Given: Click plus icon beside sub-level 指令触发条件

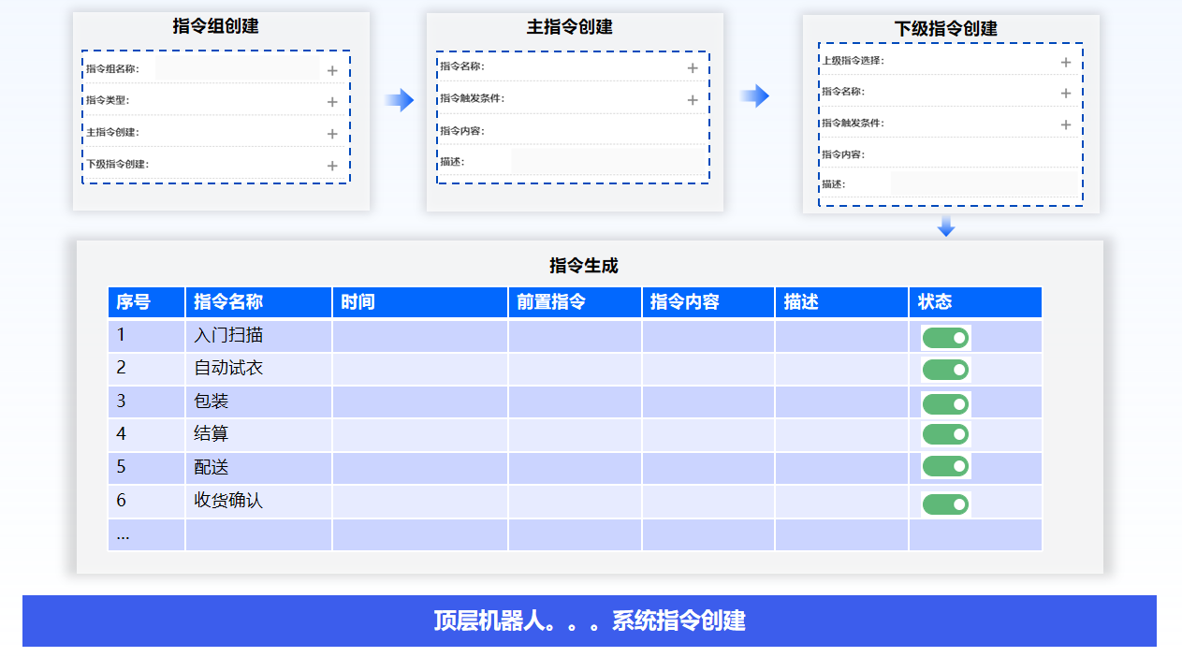Looking at the screenshot, I should pos(1065,124).
